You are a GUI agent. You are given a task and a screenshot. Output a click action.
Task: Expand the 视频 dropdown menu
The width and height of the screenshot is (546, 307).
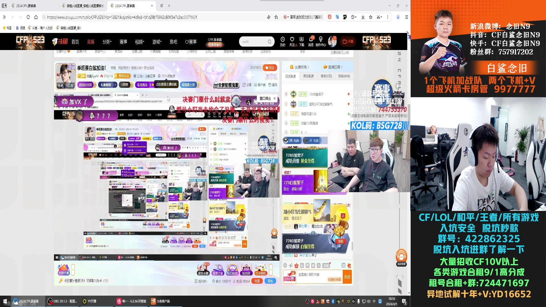(x=139, y=42)
